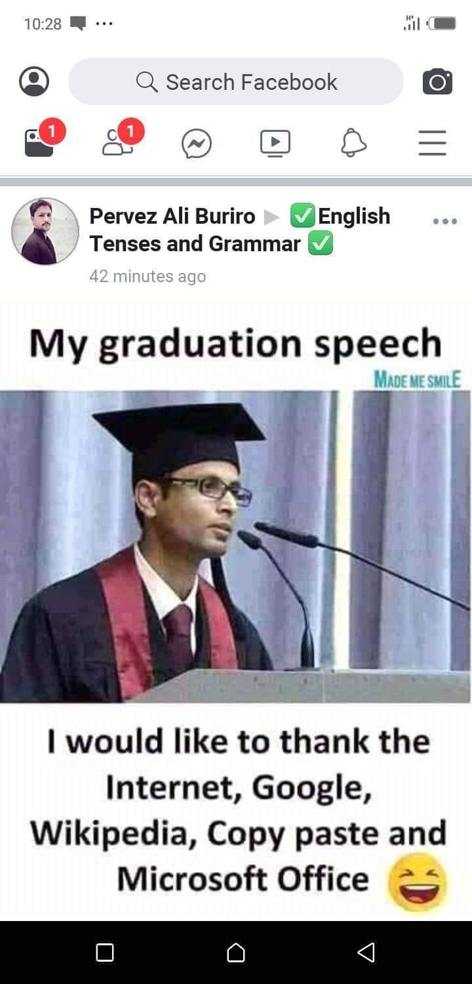Open the hamburger menu icon

click(x=433, y=142)
